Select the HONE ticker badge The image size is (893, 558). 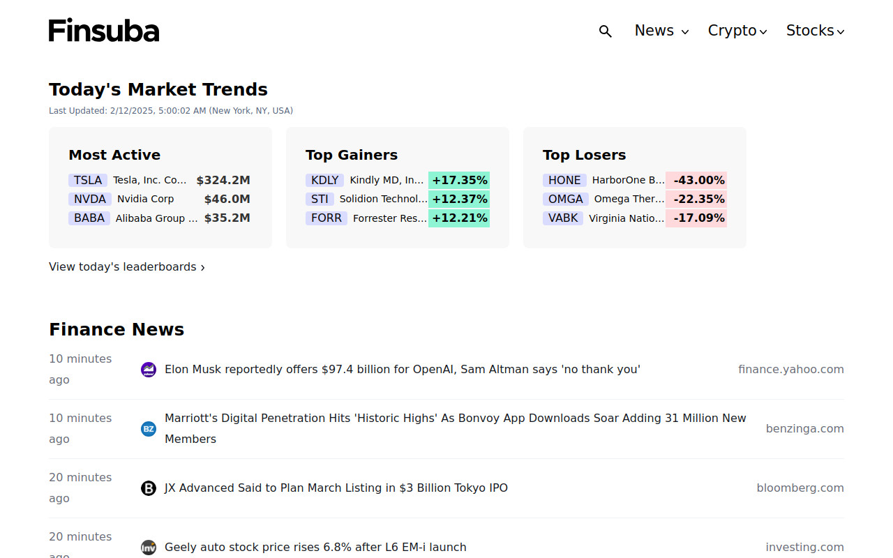coord(564,180)
